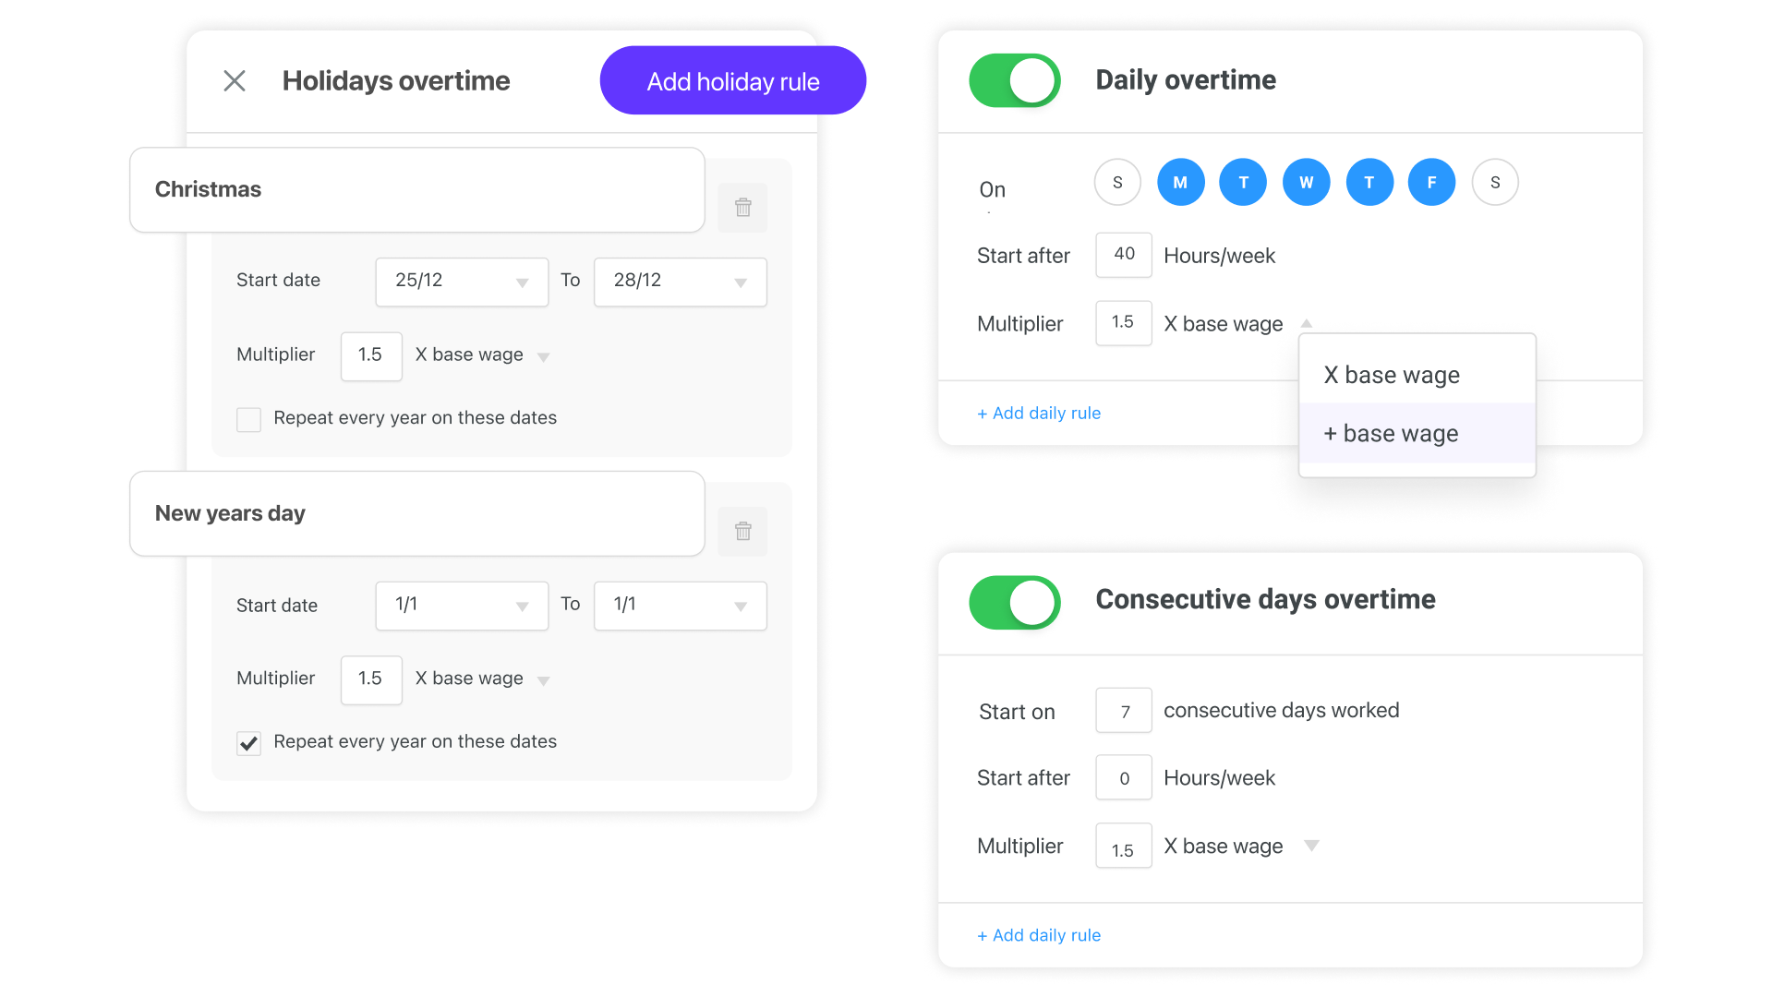Select the X base wage option
The height and width of the screenshot is (997, 1773).
click(1391, 375)
